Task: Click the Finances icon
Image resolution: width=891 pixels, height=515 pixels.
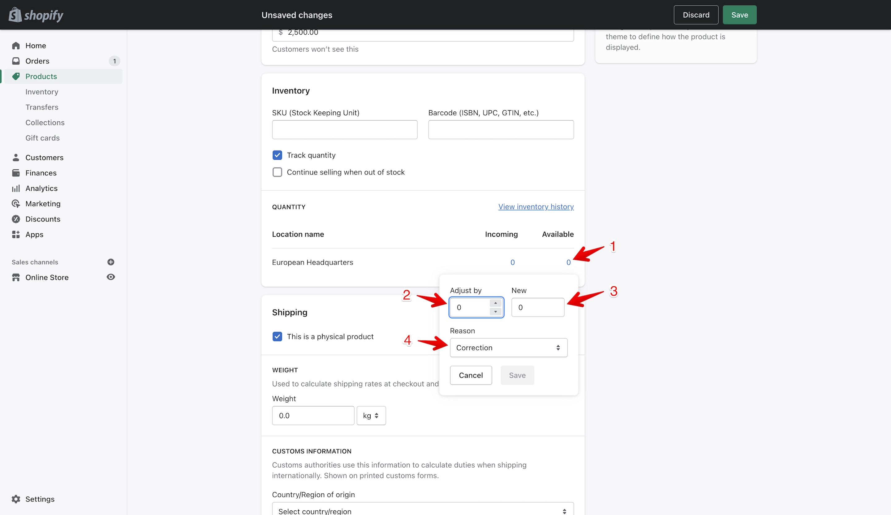Action: 16,173
